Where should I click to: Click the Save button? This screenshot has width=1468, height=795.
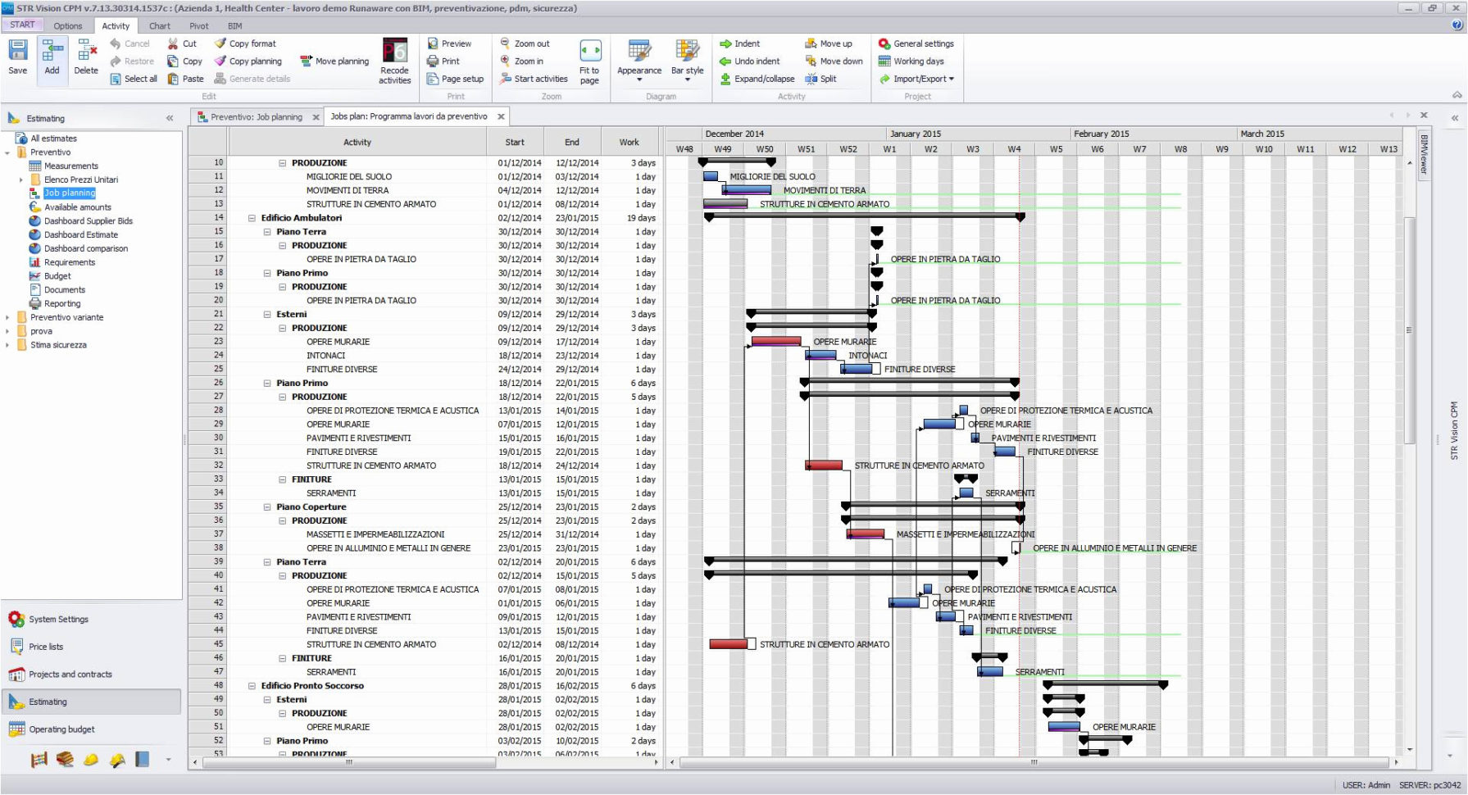[17, 56]
